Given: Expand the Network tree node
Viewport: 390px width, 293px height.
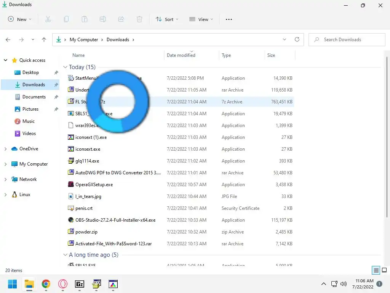Looking at the screenshot, I should [5, 179].
